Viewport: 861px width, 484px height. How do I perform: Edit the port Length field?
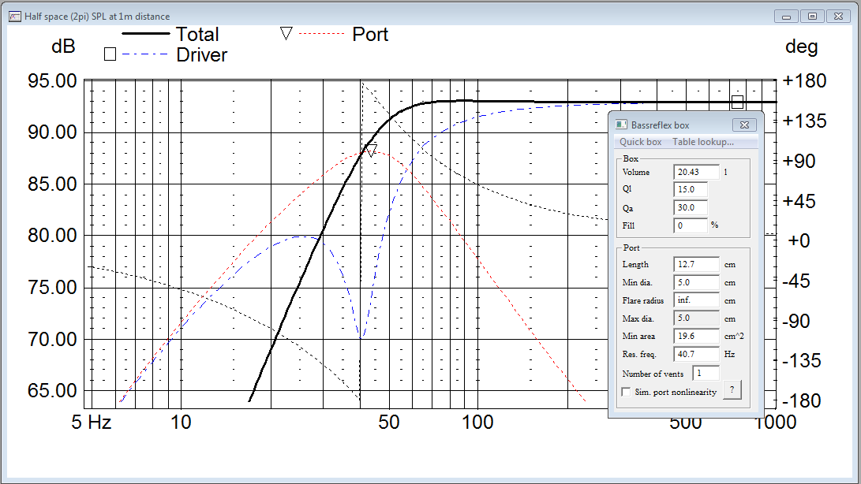[x=696, y=264]
